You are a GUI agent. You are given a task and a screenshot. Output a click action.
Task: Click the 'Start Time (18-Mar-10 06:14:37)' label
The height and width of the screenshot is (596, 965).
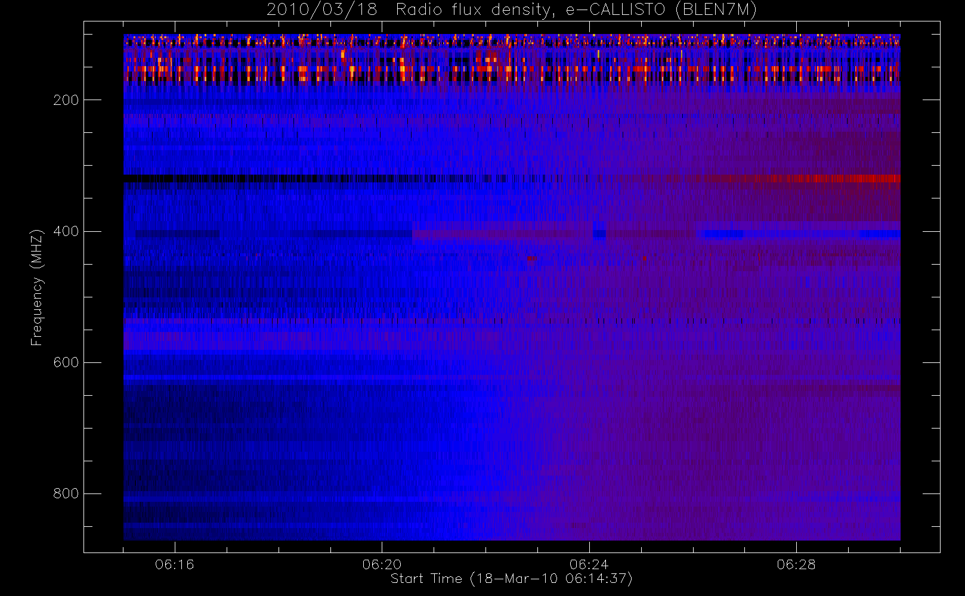coord(511,579)
